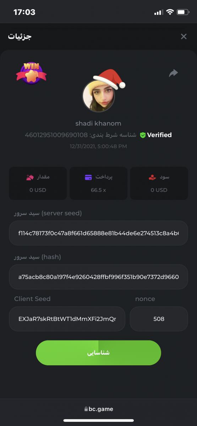Tap the bc.game address bar
Screen dimensions: 197x426
(99, 409)
